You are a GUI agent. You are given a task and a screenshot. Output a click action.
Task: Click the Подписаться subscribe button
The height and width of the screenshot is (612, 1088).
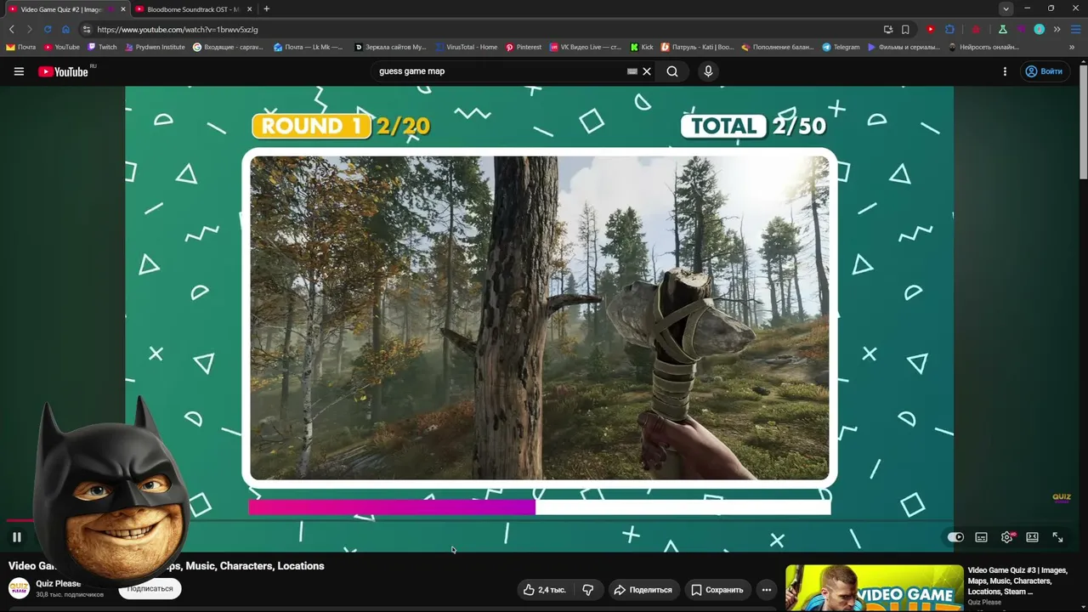[150, 588]
